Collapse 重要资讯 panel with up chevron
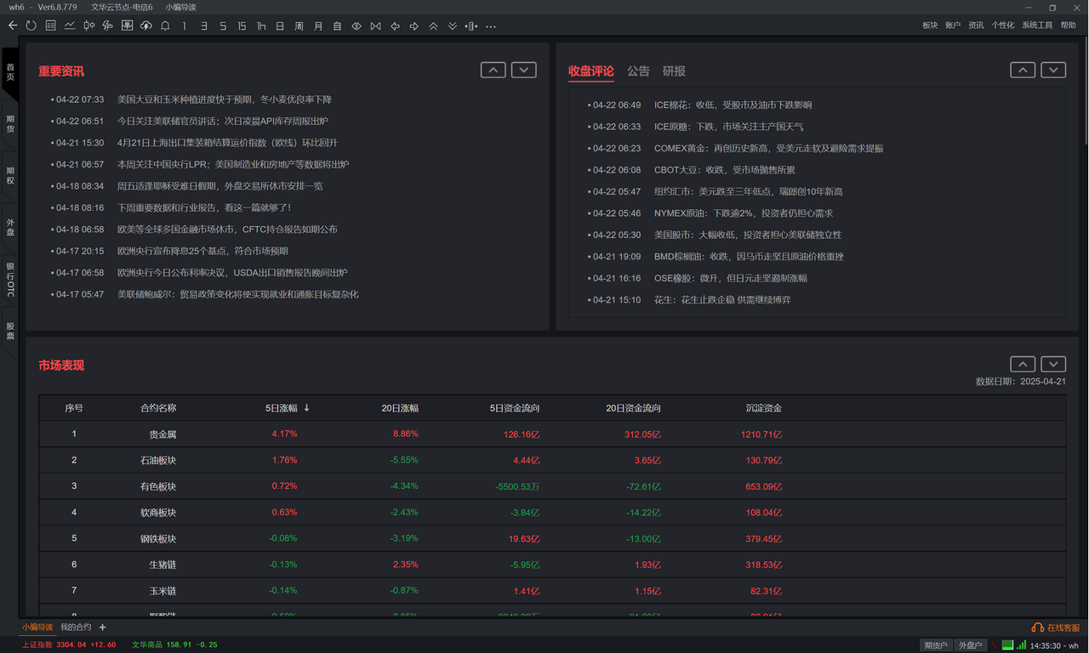 click(x=493, y=70)
